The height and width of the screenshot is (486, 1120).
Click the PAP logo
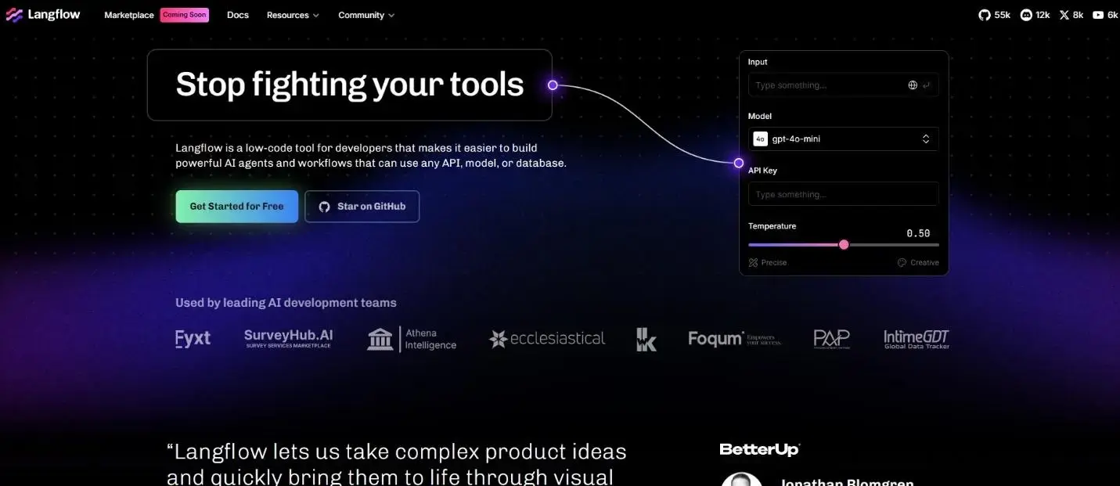click(831, 339)
